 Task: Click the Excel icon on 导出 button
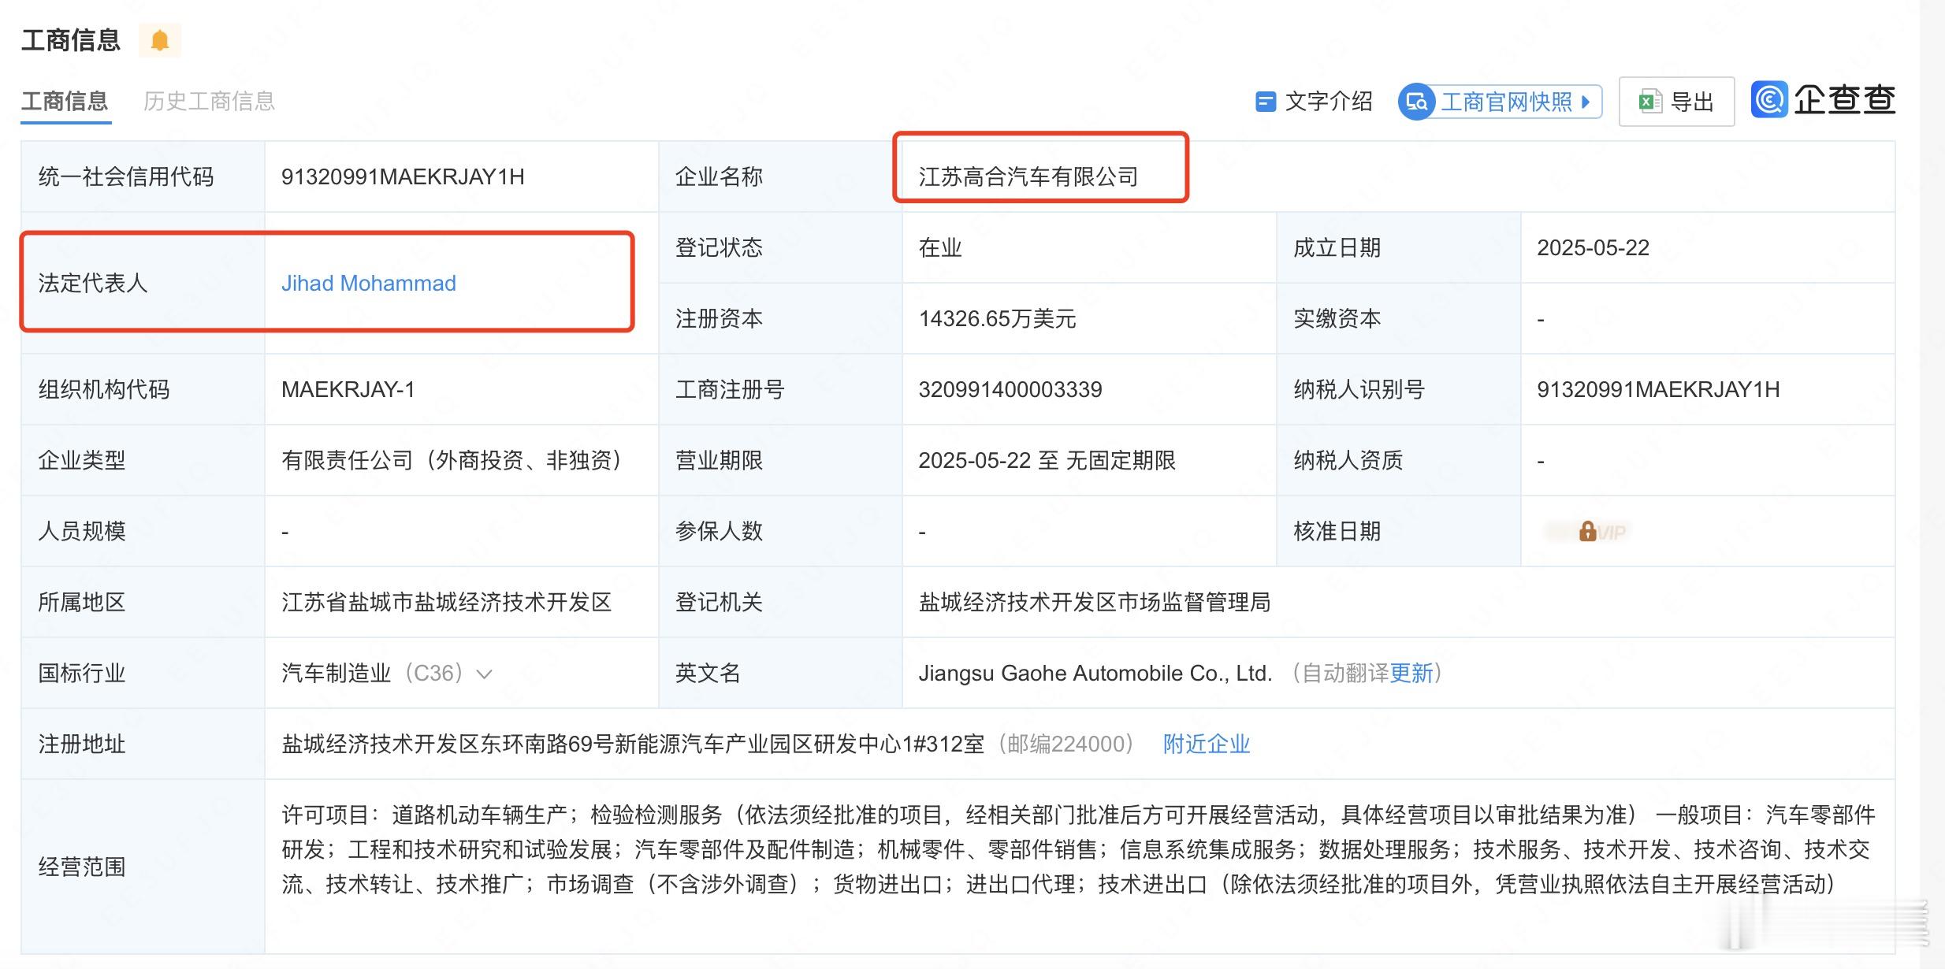click(x=1650, y=102)
